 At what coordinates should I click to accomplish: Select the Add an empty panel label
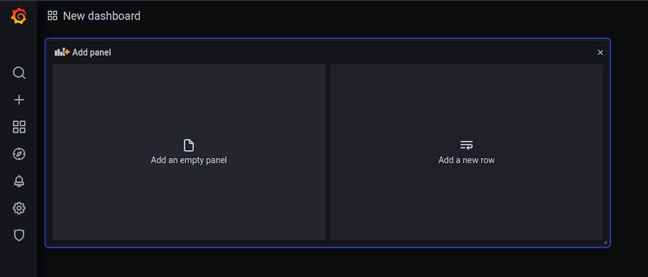click(189, 160)
